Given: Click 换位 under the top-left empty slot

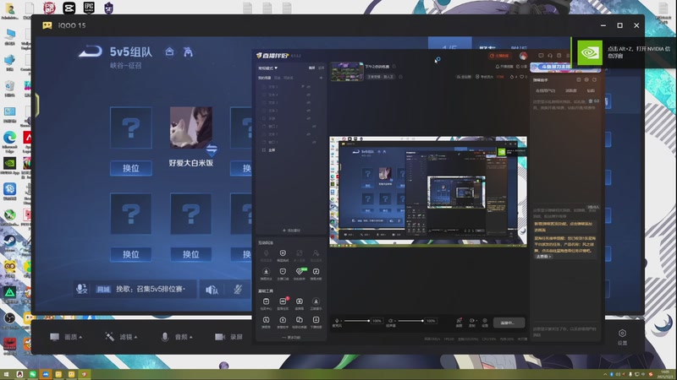Looking at the screenshot, I should (x=131, y=168).
